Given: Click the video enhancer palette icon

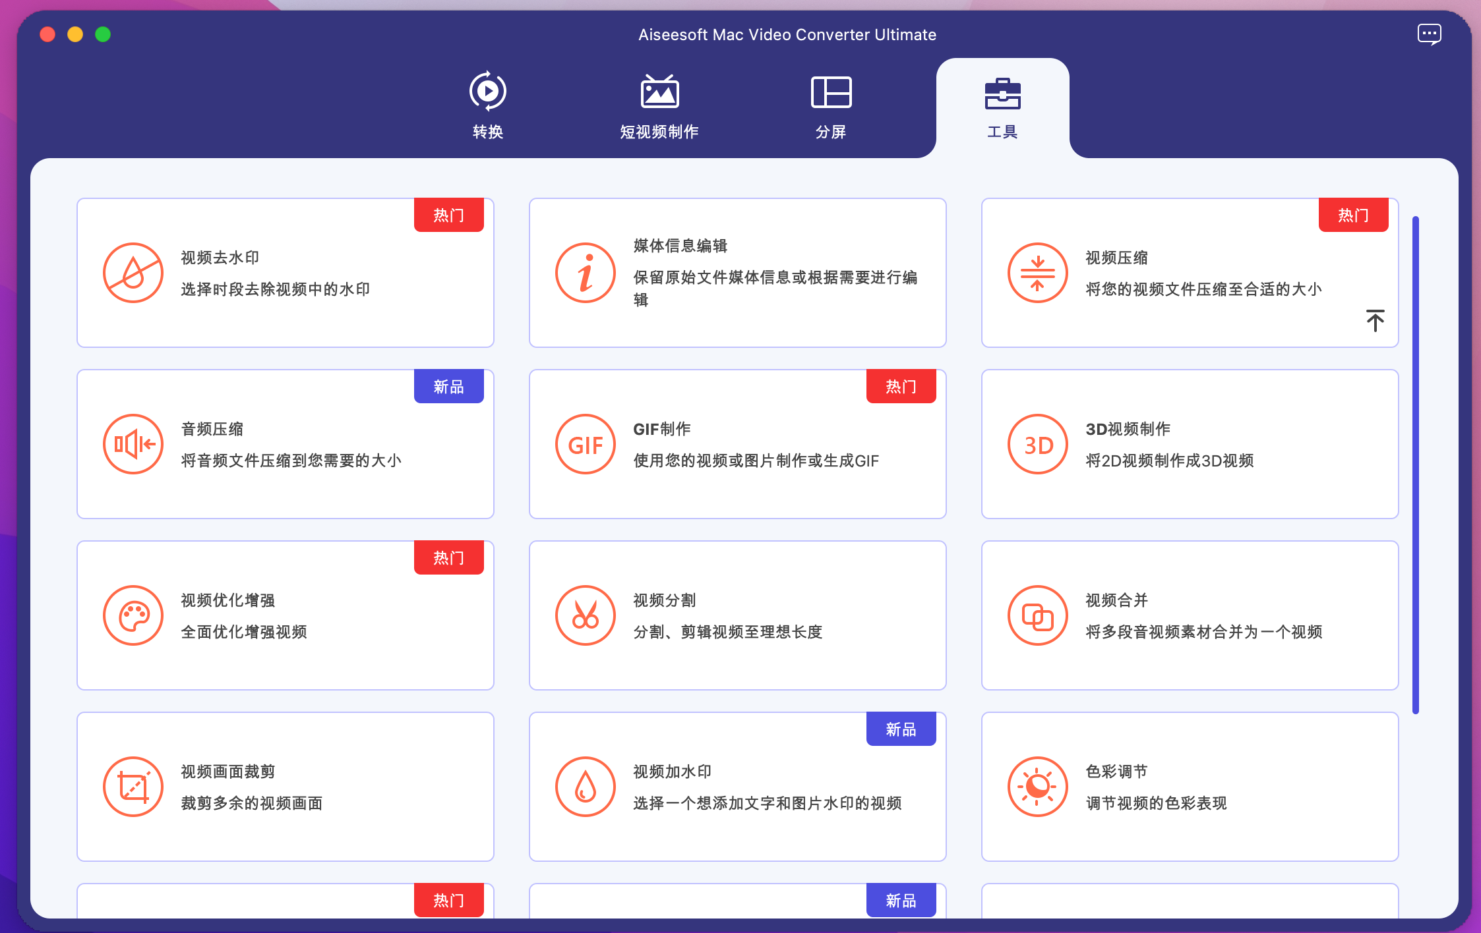Looking at the screenshot, I should [x=133, y=615].
